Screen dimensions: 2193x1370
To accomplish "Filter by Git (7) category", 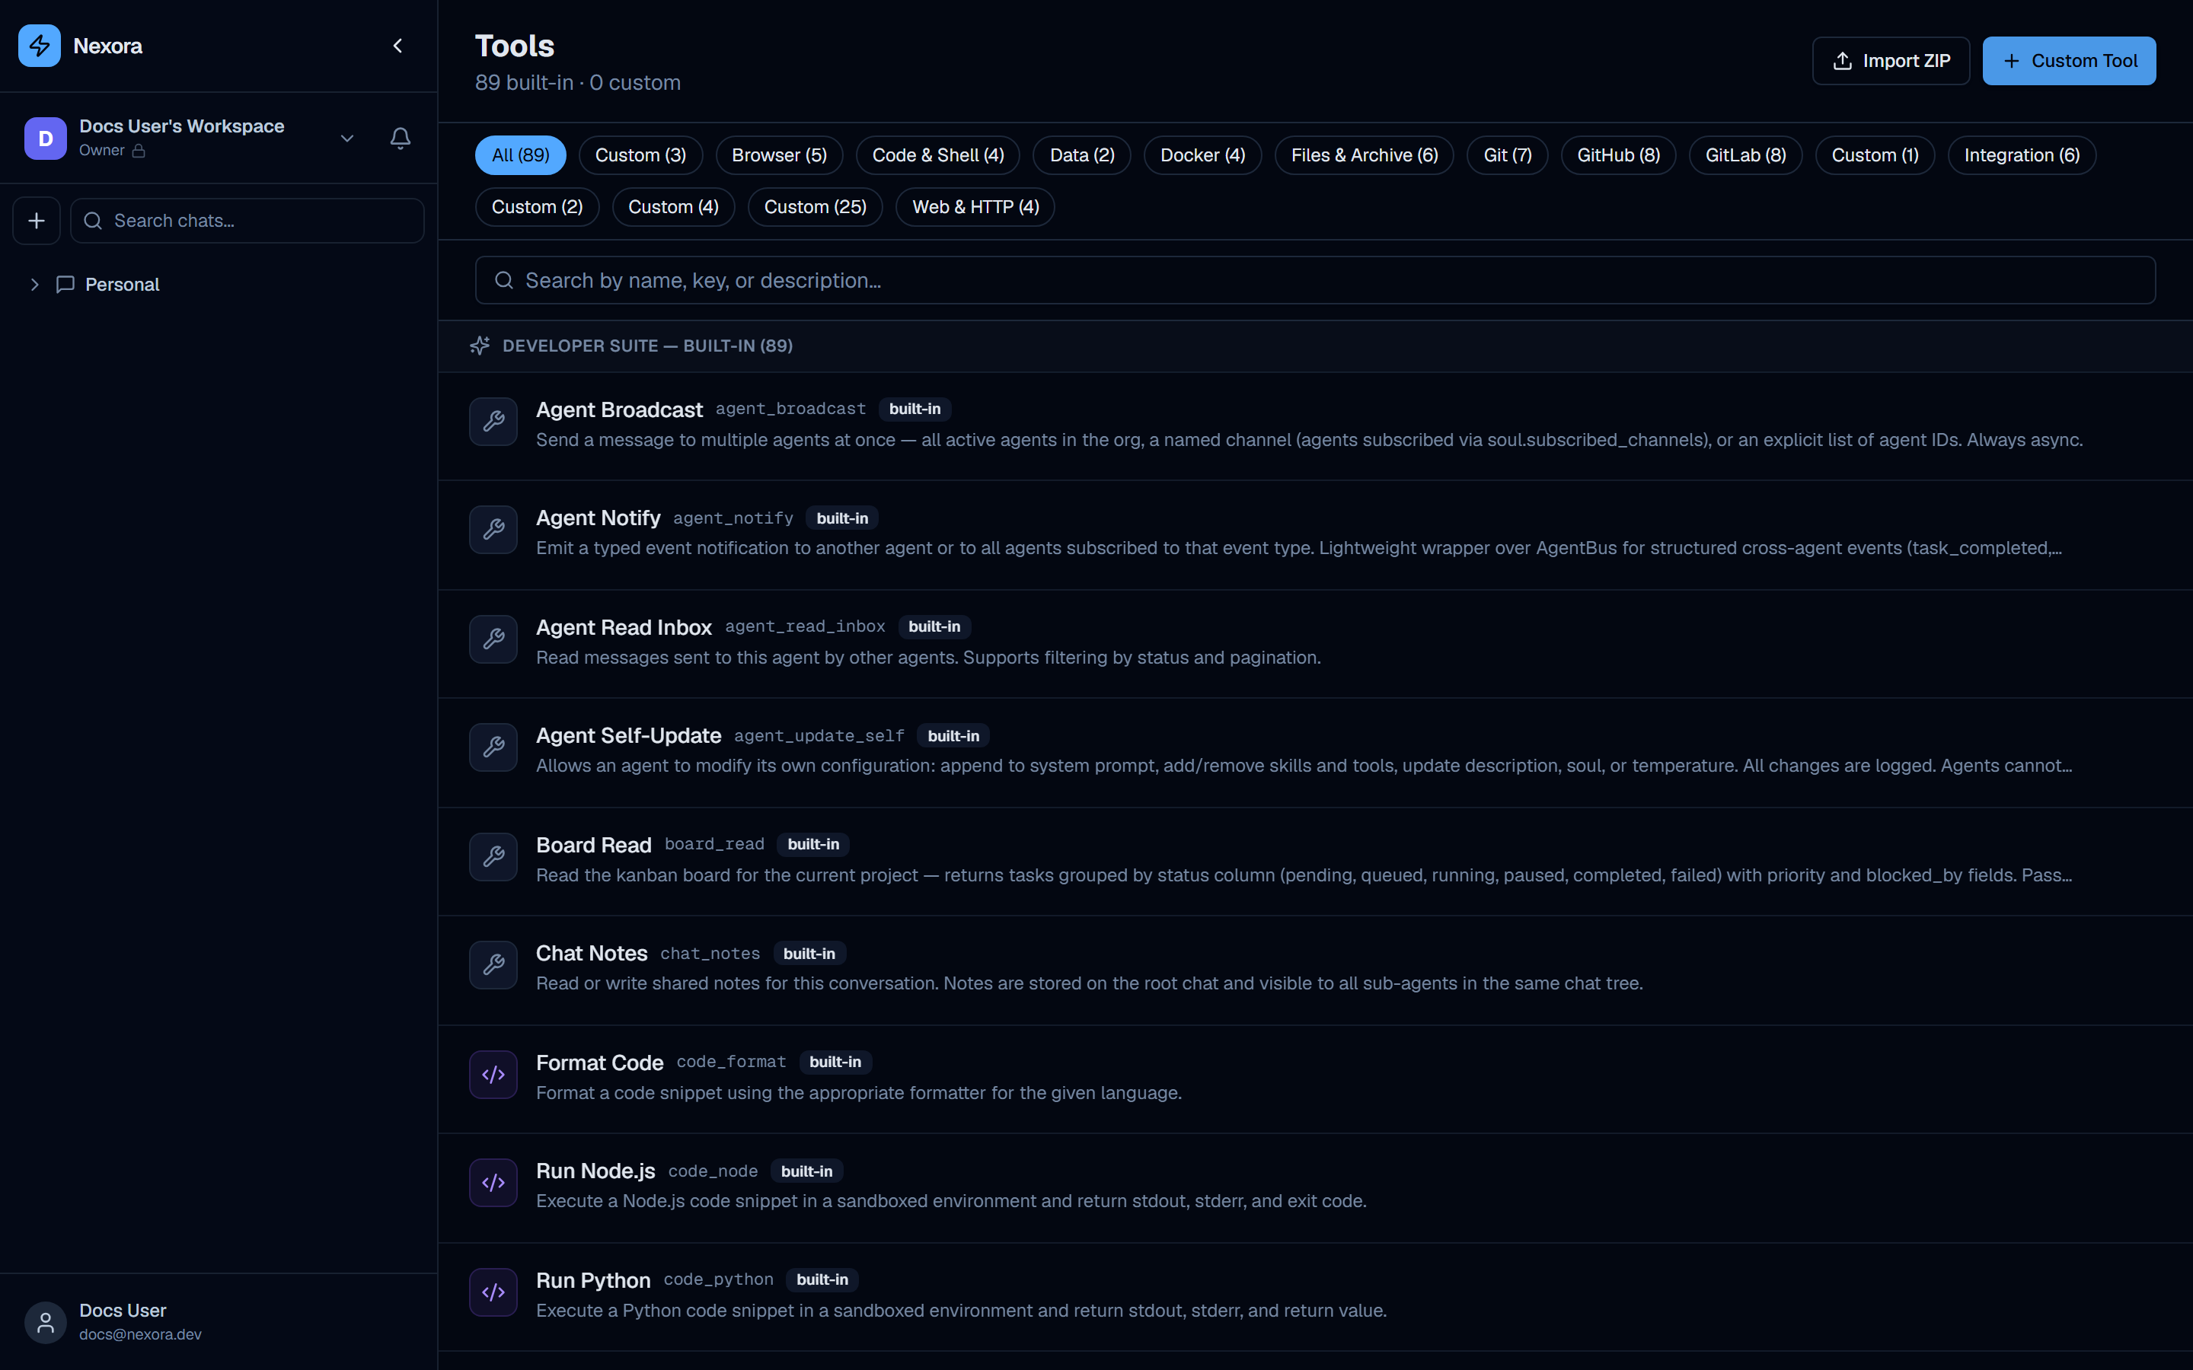I will click(x=1507, y=155).
